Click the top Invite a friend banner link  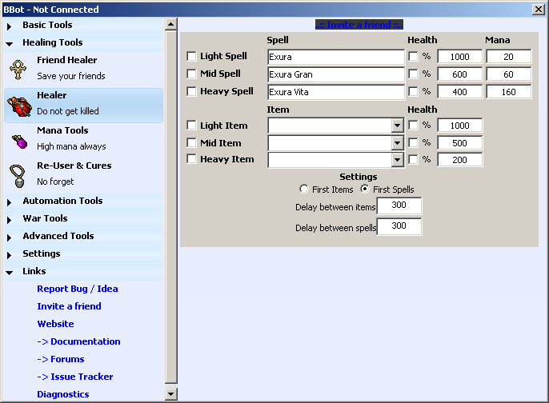pyautogui.click(x=359, y=25)
